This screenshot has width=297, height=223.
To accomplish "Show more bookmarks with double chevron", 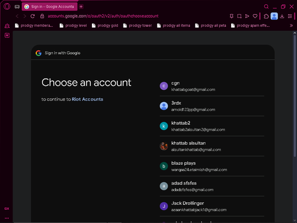I will 291,26.
